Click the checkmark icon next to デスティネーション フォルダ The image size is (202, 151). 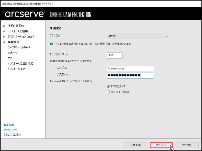(x=4, y=37)
